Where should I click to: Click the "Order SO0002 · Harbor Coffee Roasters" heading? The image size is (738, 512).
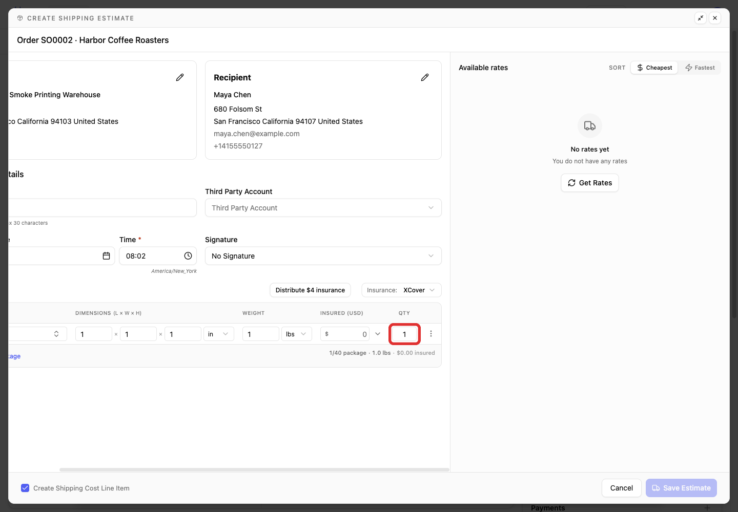click(93, 40)
